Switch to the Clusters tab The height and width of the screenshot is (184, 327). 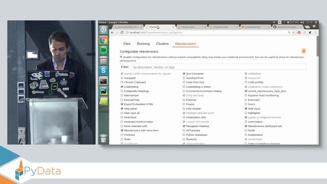coord(162,43)
